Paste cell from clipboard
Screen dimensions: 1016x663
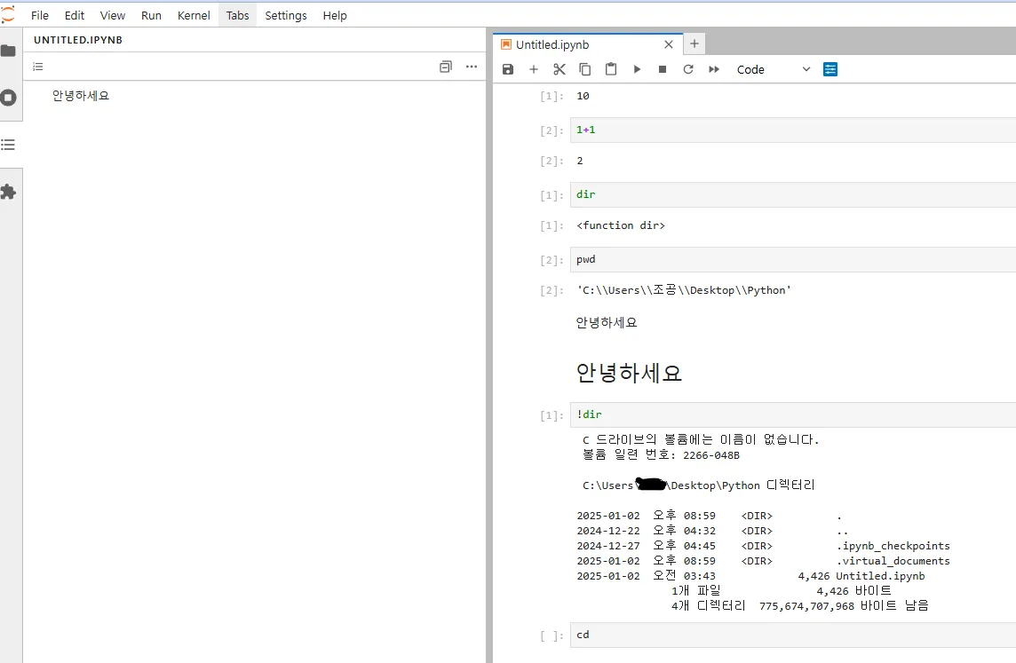tap(611, 69)
